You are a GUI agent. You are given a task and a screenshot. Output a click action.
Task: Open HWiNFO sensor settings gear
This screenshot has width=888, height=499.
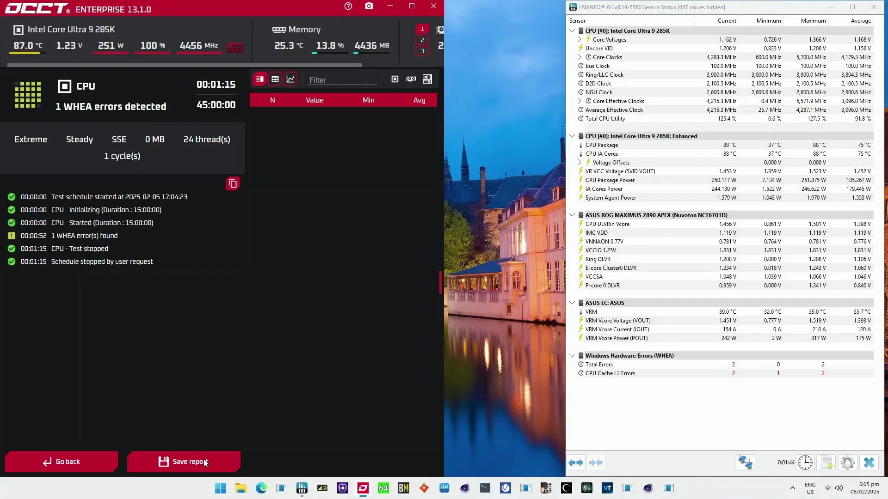click(848, 462)
